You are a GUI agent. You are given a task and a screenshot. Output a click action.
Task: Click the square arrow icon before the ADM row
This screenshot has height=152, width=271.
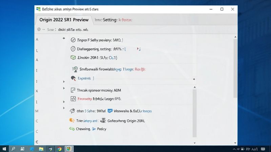[73, 90]
